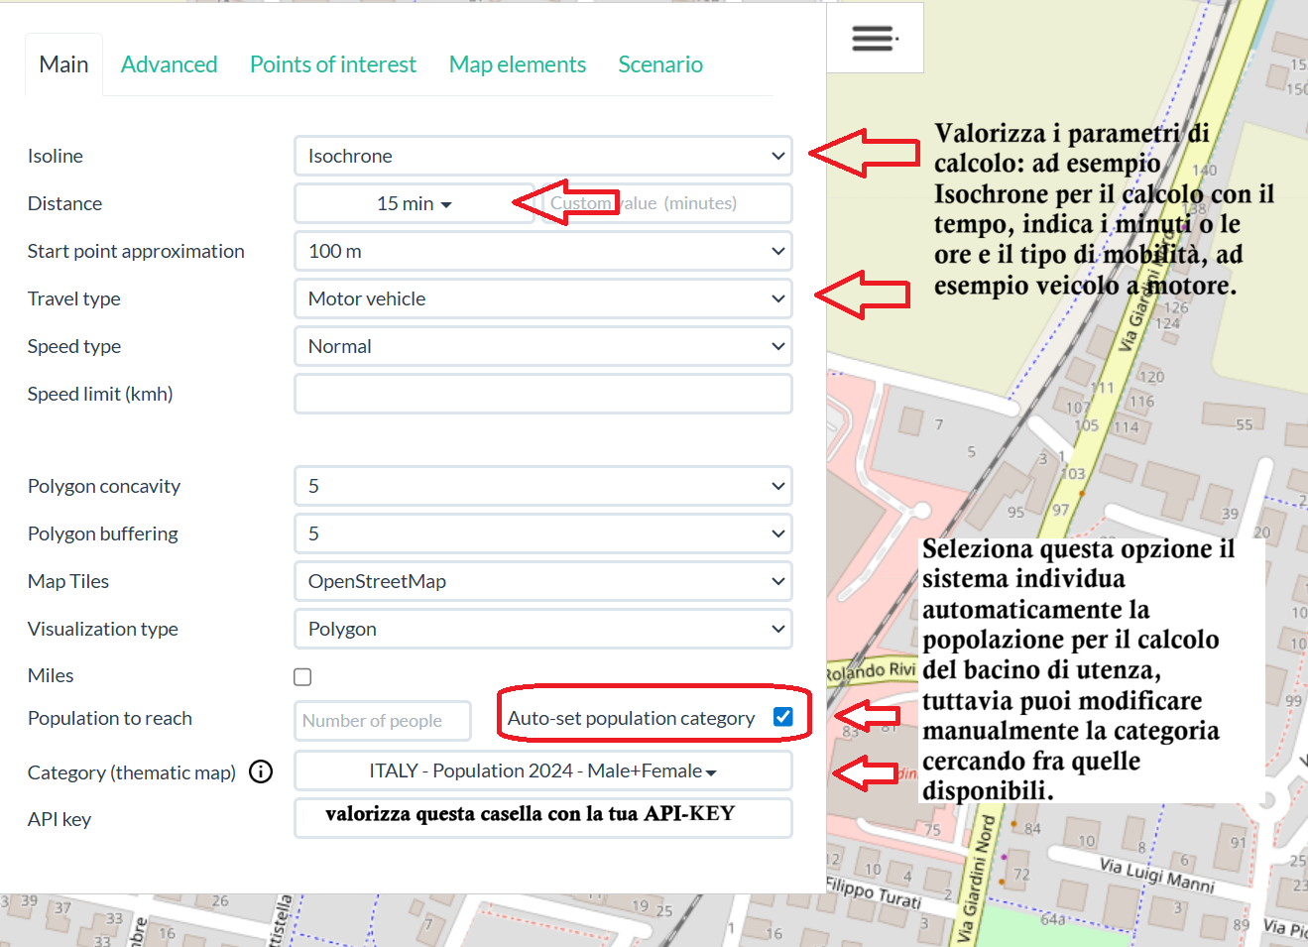Expand the Polygon buffering dropdown
Image resolution: width=1308 pixels, height=947 pixels.
542,533
